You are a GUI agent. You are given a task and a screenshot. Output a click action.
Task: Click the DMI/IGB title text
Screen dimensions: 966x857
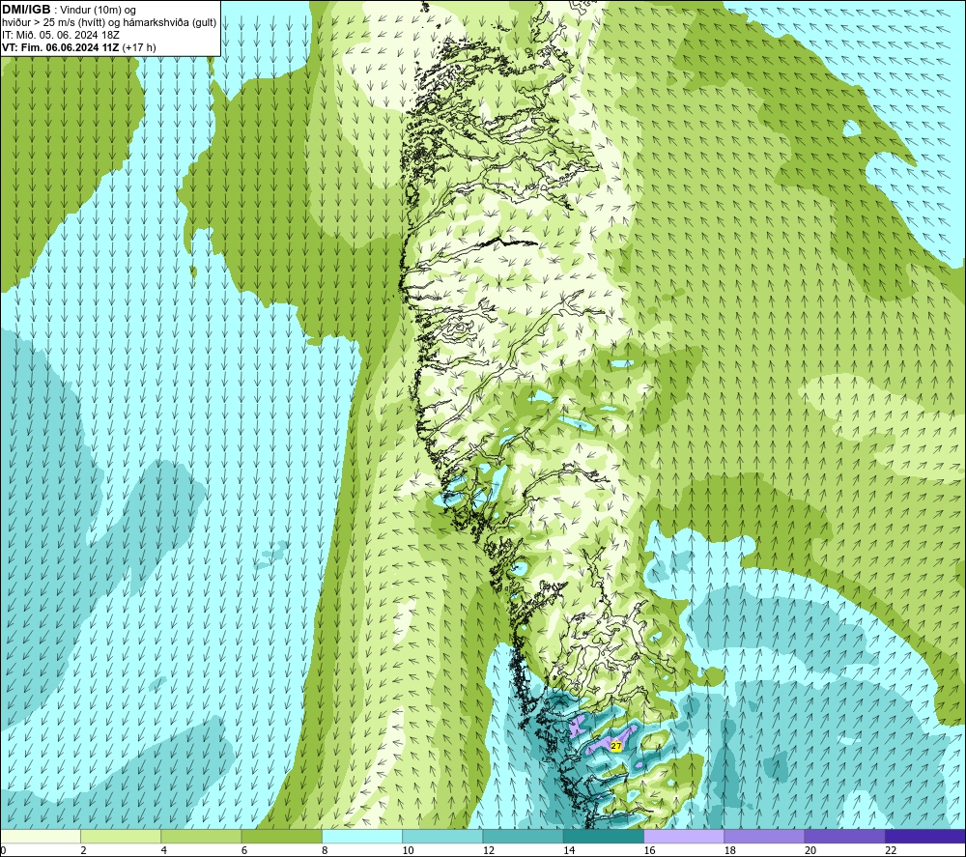[26, 10]
